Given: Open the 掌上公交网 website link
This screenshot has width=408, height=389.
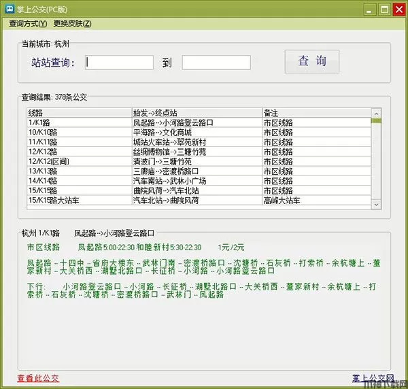Looking at the screenshot, I should 373,378.
